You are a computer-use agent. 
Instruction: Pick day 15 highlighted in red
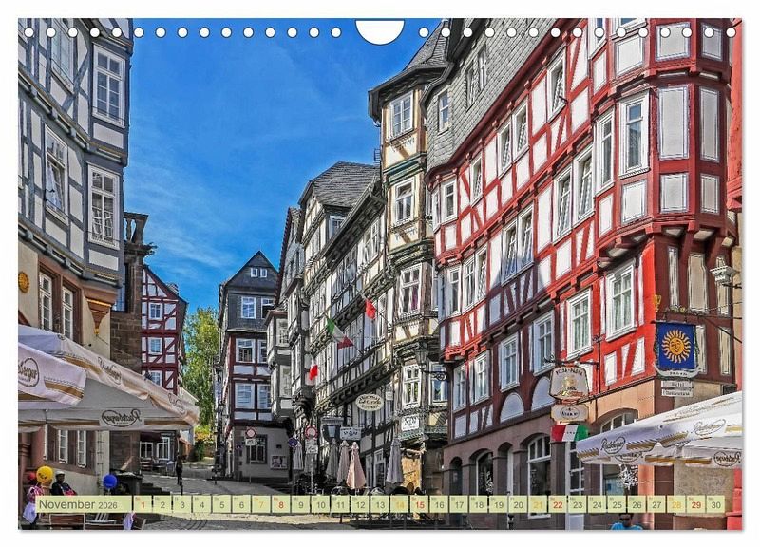coord(419,504)
